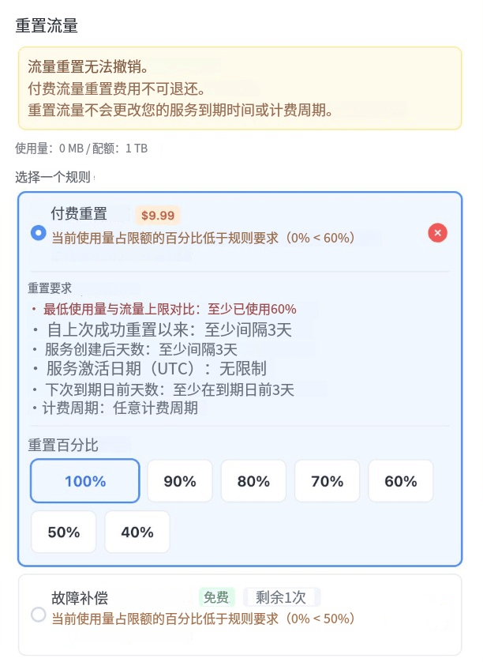483x662 pixels.
Task: Choose the 100% reset percentage option
Action: pyautogui.click(x=84, y=480)
